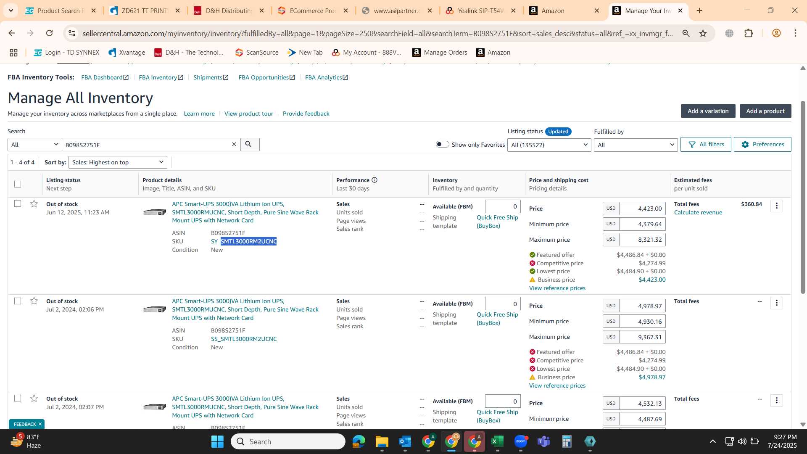807x454 pixels.
Task: Bookmark this page with the star icon
Action: (x=703, y=33)
